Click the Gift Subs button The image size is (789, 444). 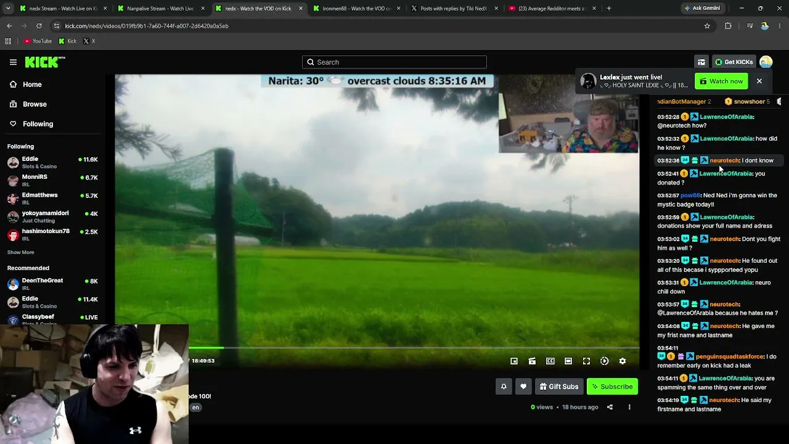(559, 387)
